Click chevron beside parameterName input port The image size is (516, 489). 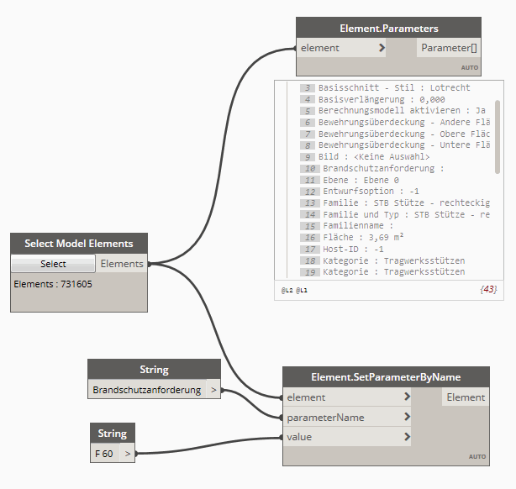pos(407,417)
